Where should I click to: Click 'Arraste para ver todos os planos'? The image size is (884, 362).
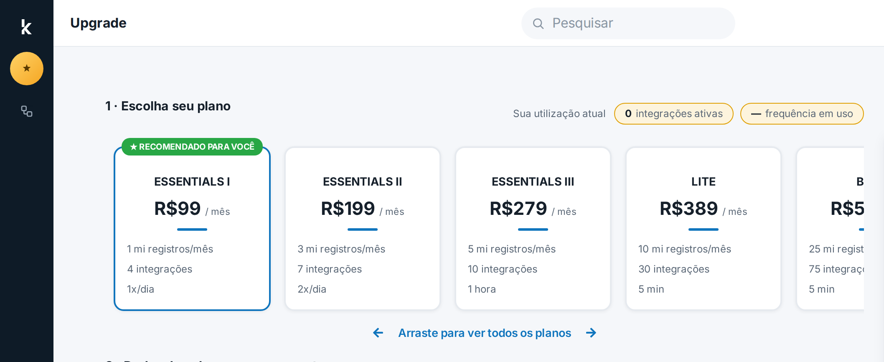point(485,333)
